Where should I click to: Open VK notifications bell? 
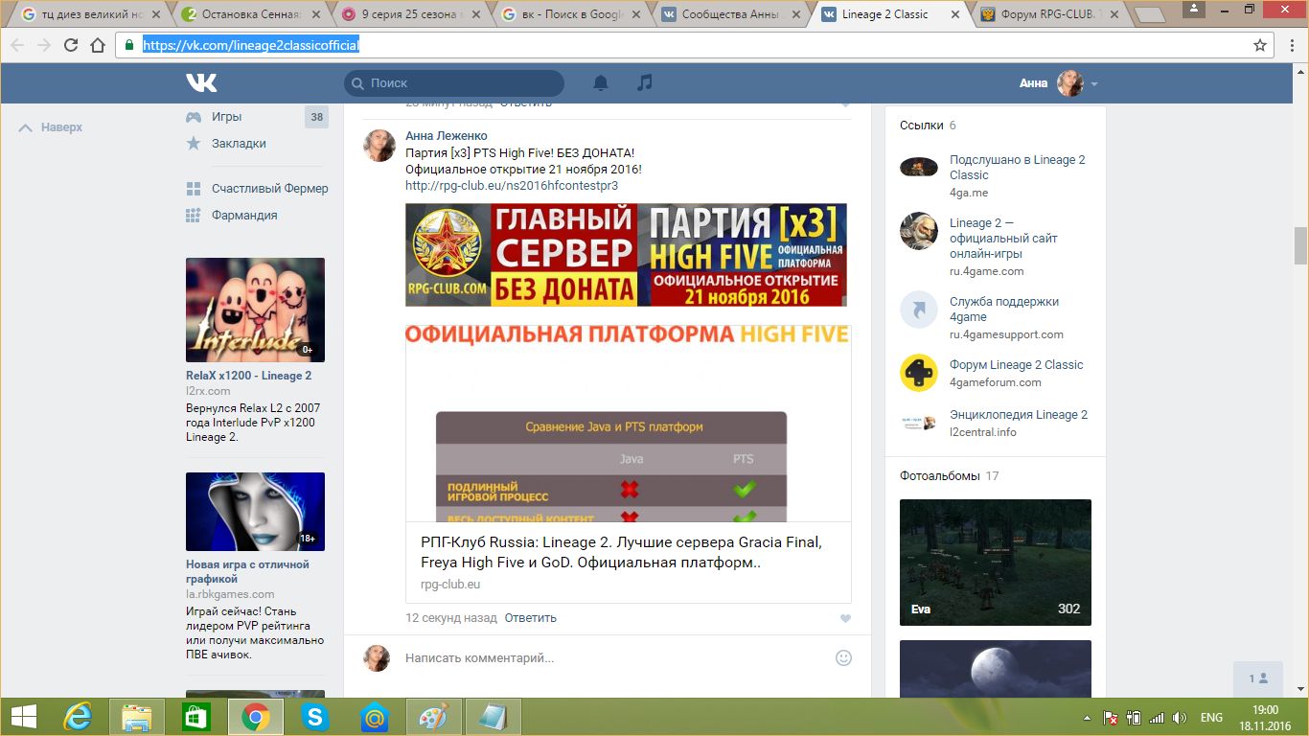pos(601,83)
